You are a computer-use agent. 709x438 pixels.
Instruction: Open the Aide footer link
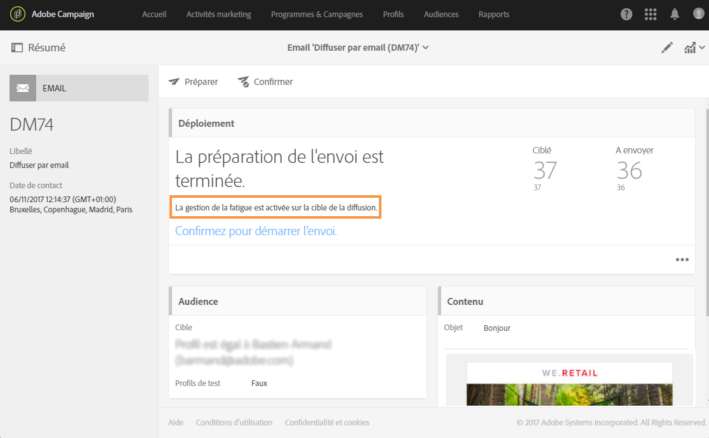click(x=176, y=423)
